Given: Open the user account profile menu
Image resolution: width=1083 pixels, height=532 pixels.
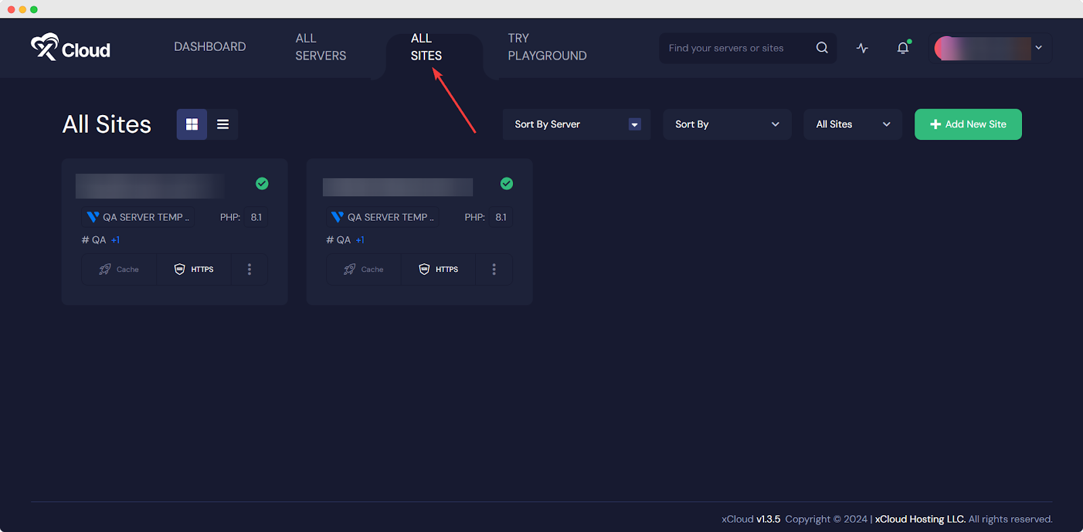Looking at the screenshot, I should pos(990,48).
